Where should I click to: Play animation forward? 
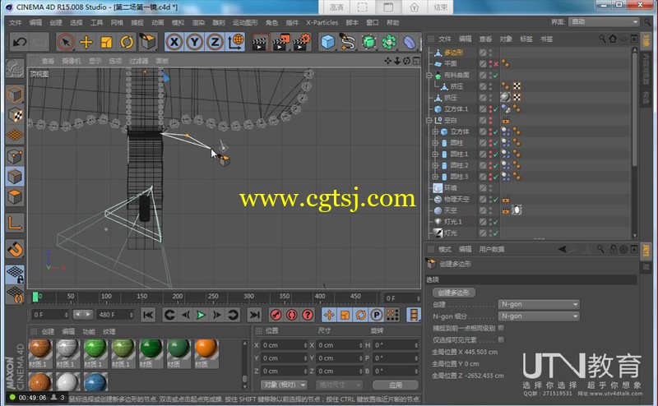[x=201, y=315]
